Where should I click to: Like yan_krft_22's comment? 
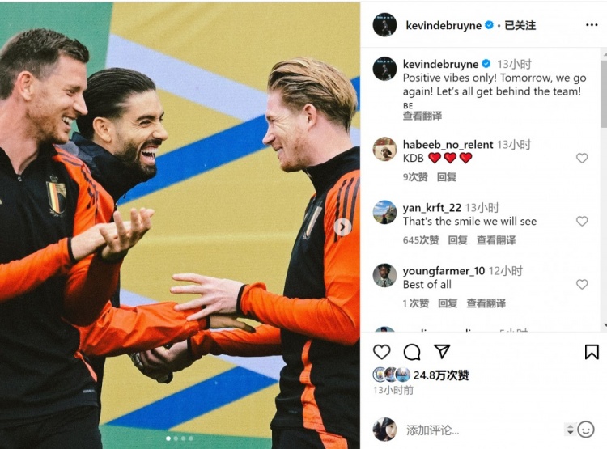coord(582,221)
